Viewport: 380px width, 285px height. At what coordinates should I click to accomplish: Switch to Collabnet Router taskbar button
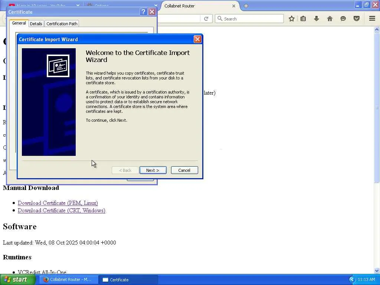click(69, 280)
